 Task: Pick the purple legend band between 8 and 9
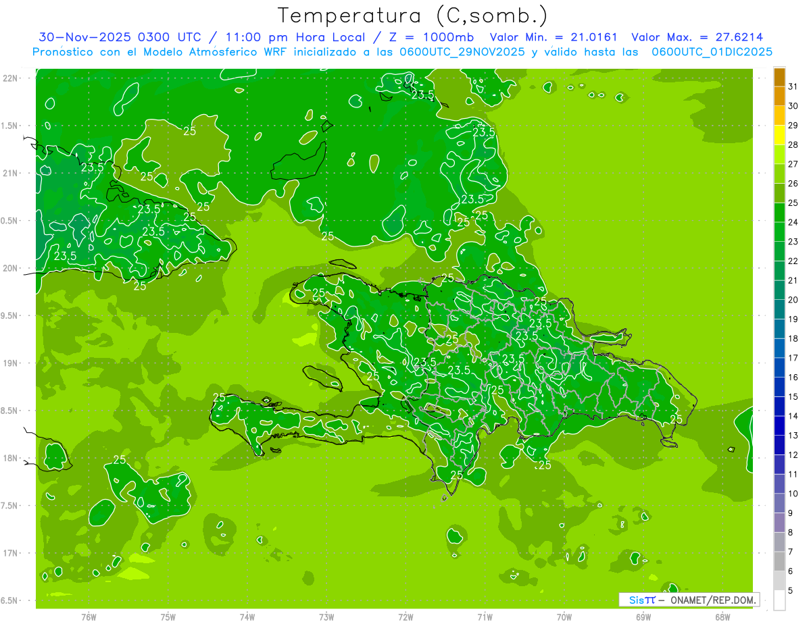[779, 523]
